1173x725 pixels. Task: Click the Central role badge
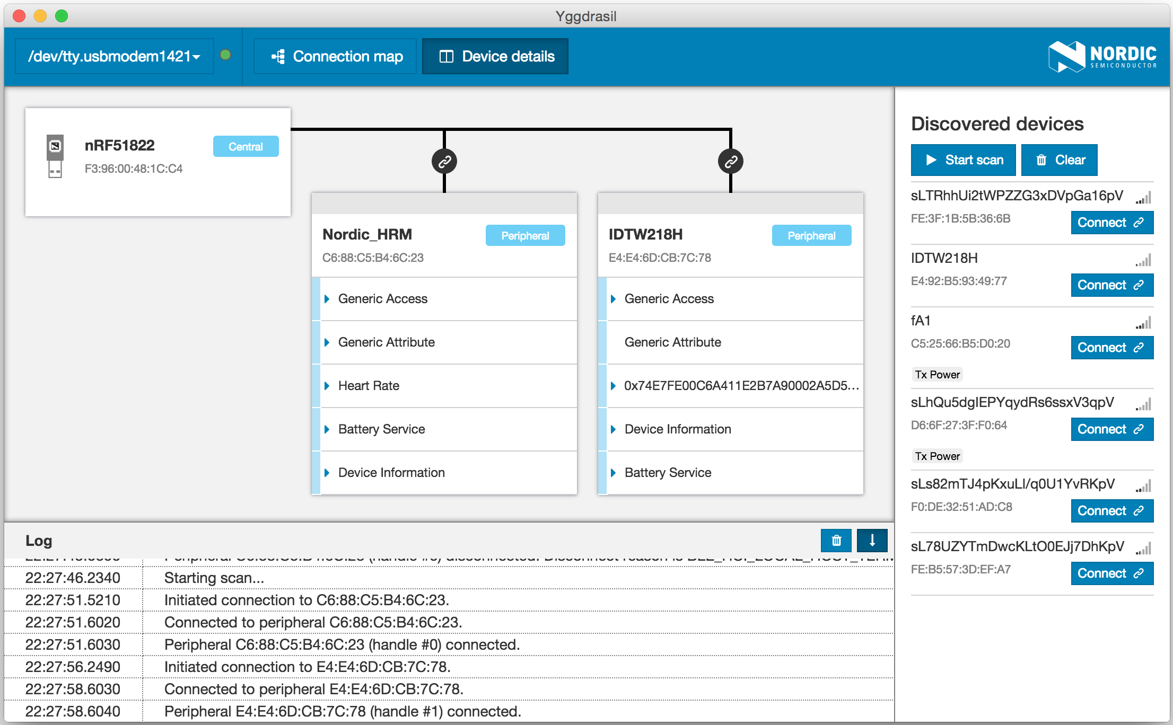click(246, 147)
